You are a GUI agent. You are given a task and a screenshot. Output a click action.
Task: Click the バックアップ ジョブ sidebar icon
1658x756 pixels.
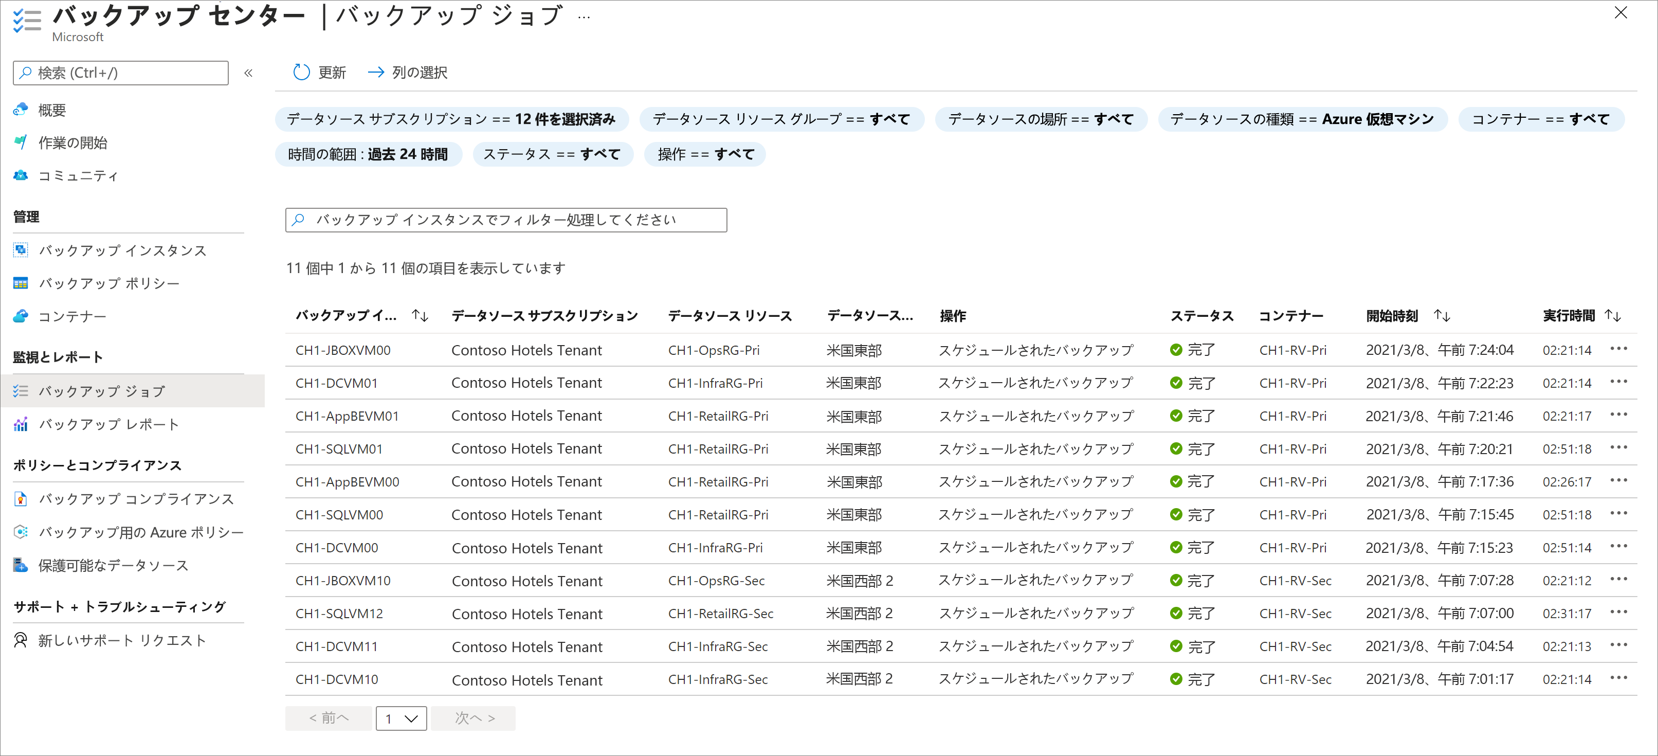click(x=21, y=391)
